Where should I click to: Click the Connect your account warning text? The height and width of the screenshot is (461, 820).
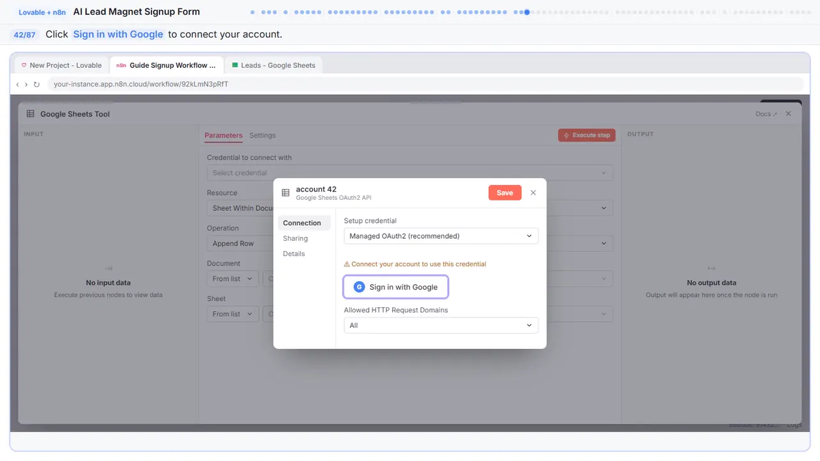(415, 264)
